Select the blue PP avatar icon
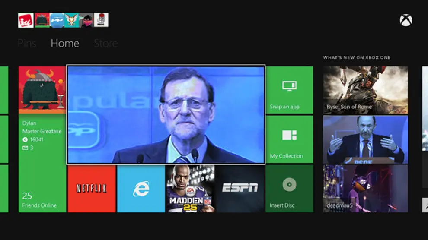428x240 pixels. point(57,20)
